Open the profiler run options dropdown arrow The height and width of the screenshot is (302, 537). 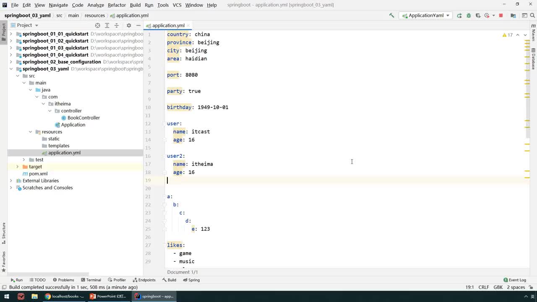pyautogui.click(x=493, y=16)
